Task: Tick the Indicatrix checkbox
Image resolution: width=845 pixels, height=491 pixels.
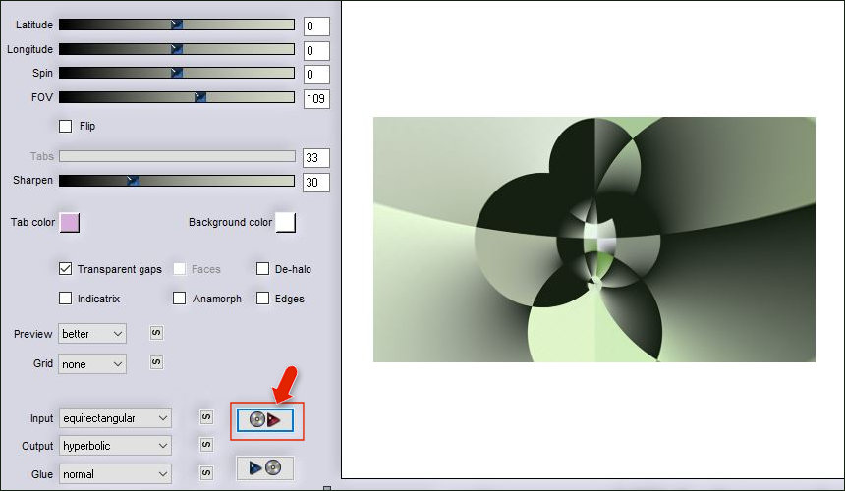Action: 65,299
